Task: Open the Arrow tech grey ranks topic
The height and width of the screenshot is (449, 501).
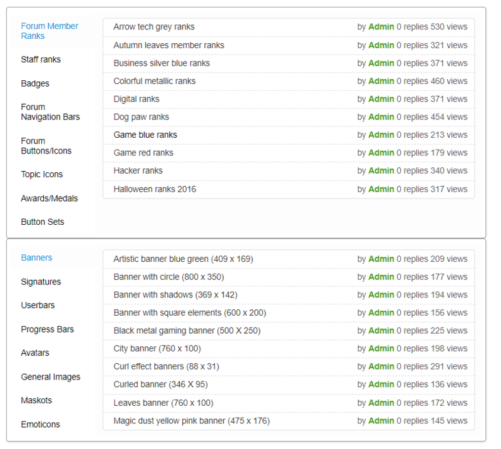Action: [x=154, y=26]
